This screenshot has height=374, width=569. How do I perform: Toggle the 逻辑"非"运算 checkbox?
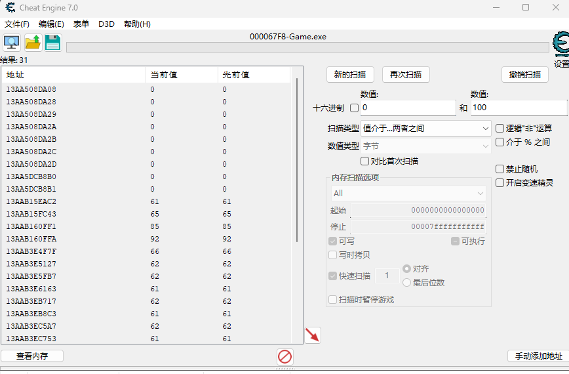[x=500, y=128]
